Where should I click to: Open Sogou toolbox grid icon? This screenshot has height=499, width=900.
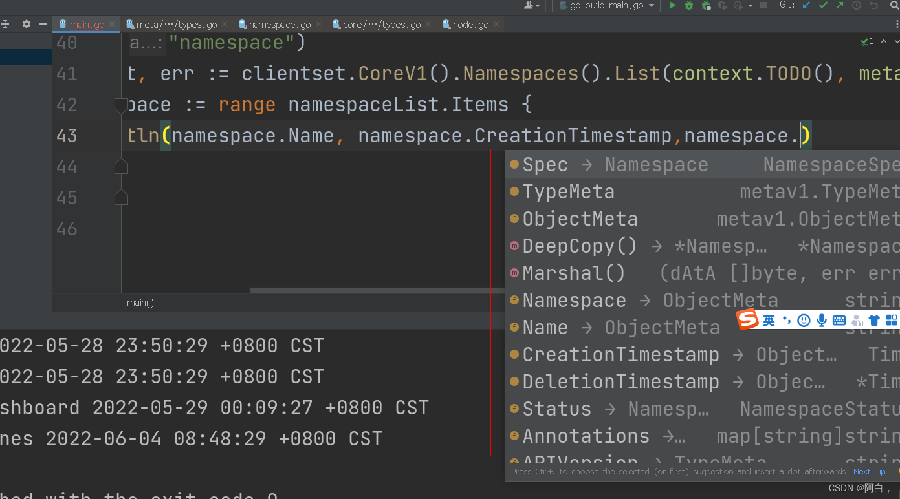tap(892, 321)
